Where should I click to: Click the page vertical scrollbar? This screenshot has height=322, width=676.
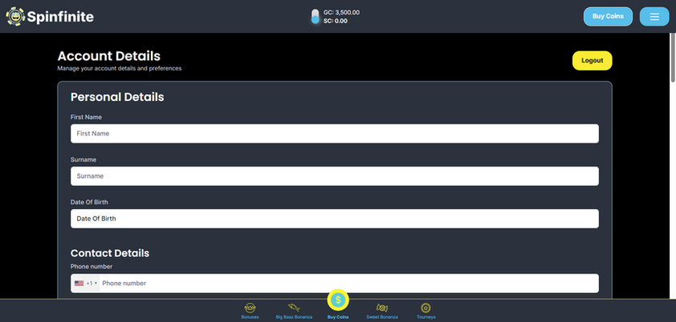pyautogui.click(x=673, y=57)
